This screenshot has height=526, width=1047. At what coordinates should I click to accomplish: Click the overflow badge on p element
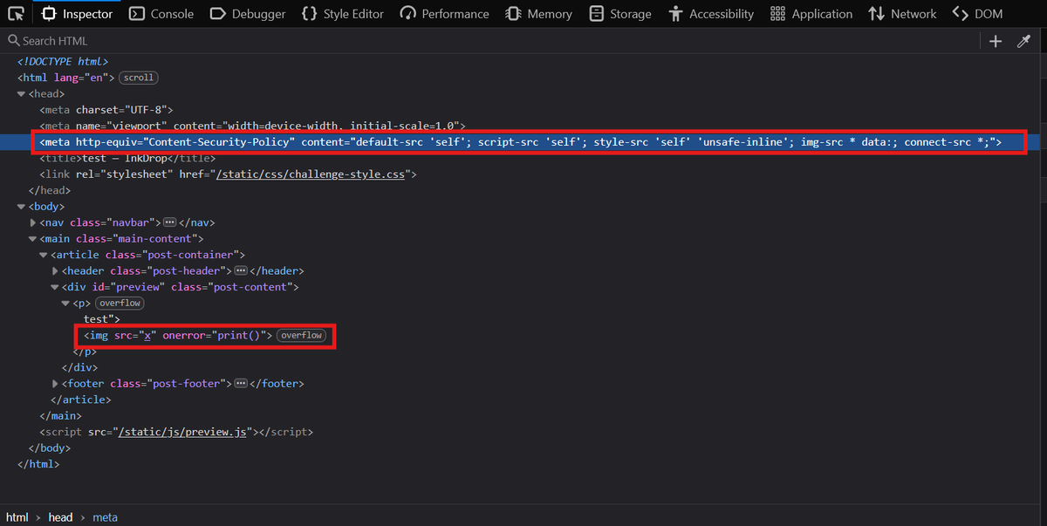point(119,304)
